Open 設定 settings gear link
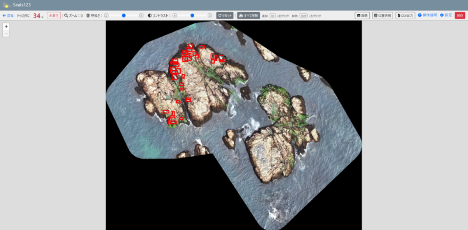The width and height of the screenshot is (468, 230). (446, 15)
